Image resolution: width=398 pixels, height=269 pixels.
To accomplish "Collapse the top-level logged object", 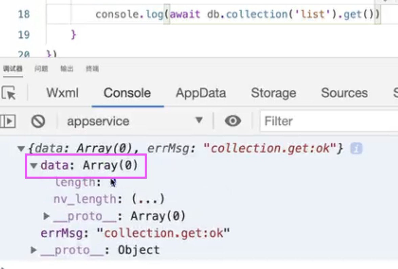I will 21,148.
